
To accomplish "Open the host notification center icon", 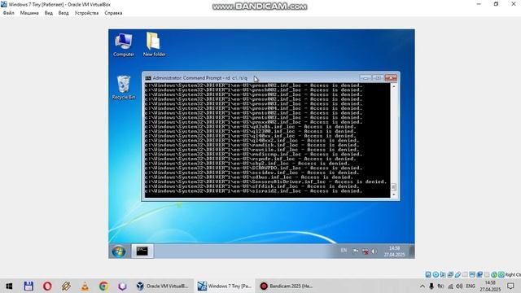I will (510, 286).
